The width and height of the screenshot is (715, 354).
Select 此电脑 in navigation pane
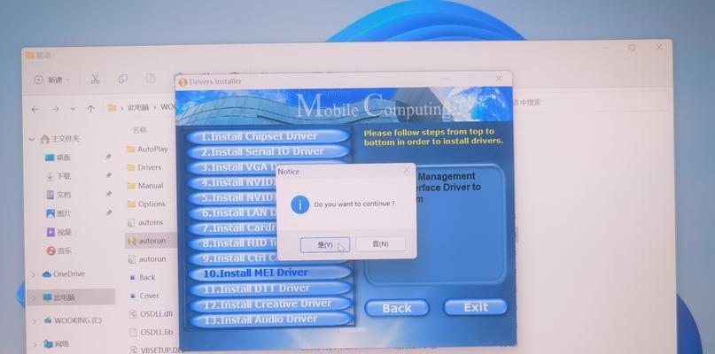59,297
